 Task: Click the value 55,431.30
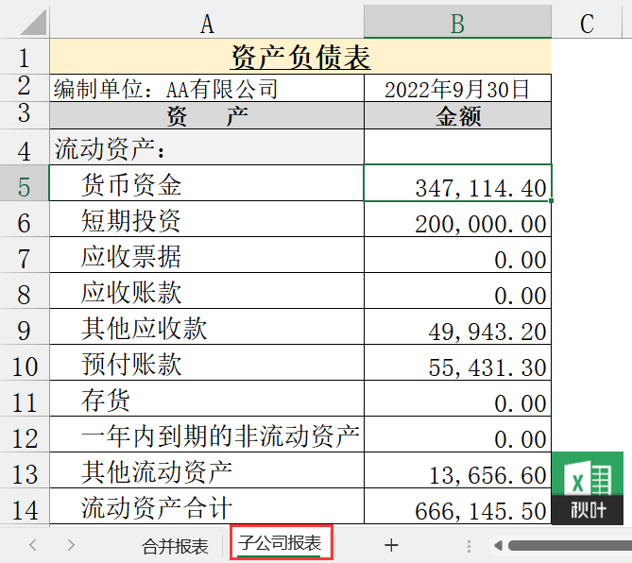click(x=457, y=363)
